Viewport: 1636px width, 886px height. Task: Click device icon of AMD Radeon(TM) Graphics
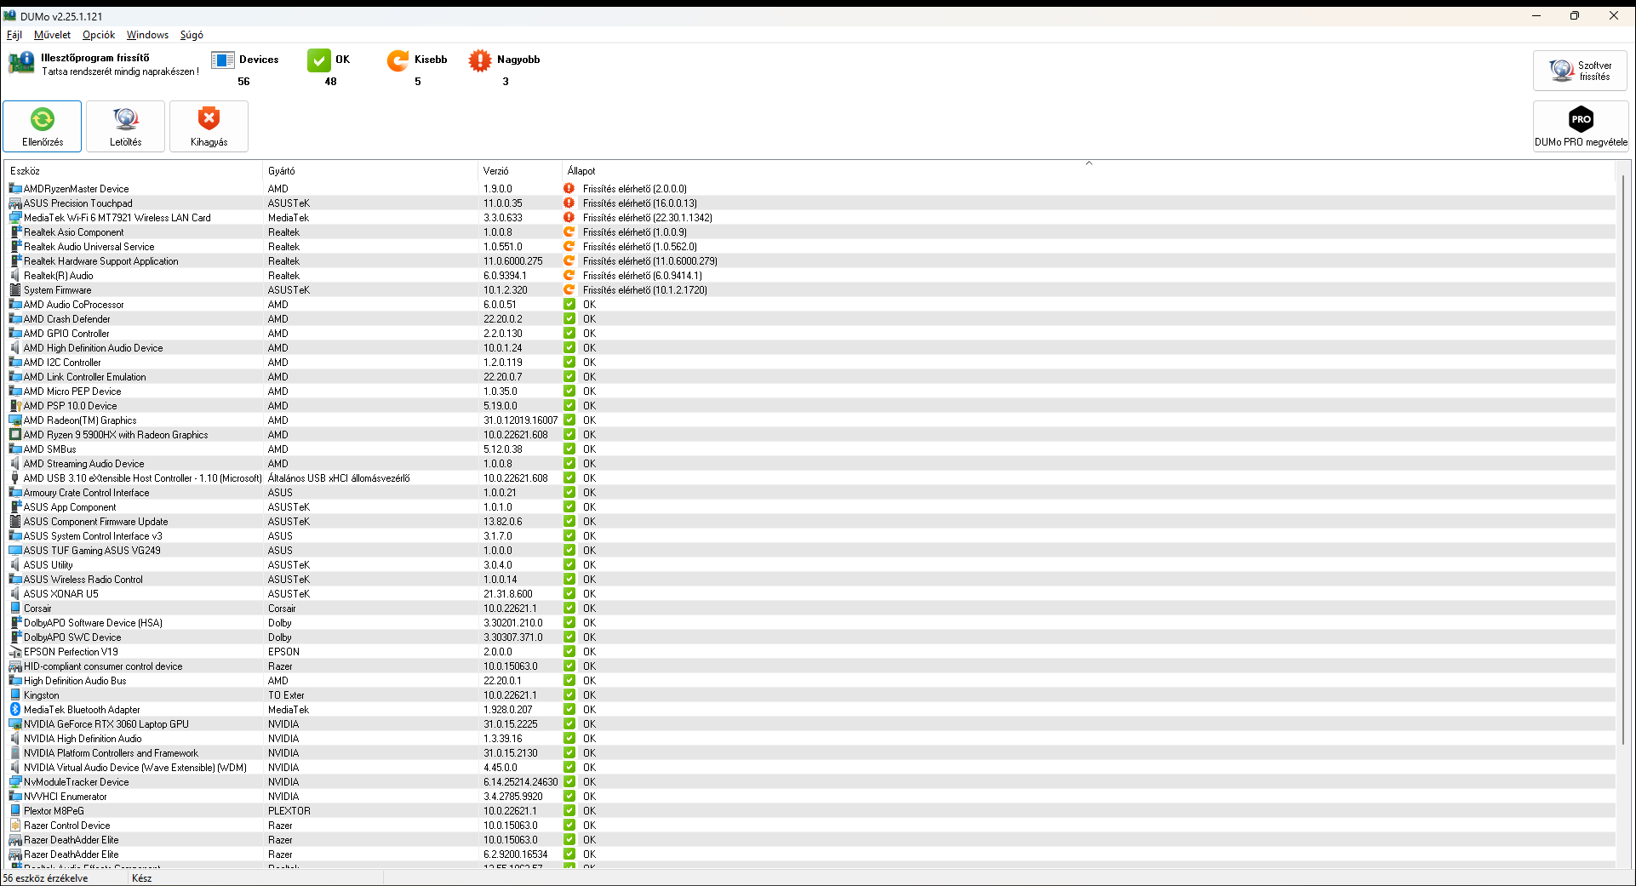click(15, 420)
